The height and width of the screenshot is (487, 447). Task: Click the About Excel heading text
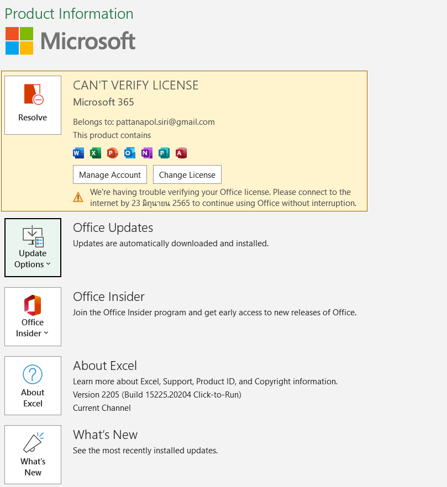105,366
